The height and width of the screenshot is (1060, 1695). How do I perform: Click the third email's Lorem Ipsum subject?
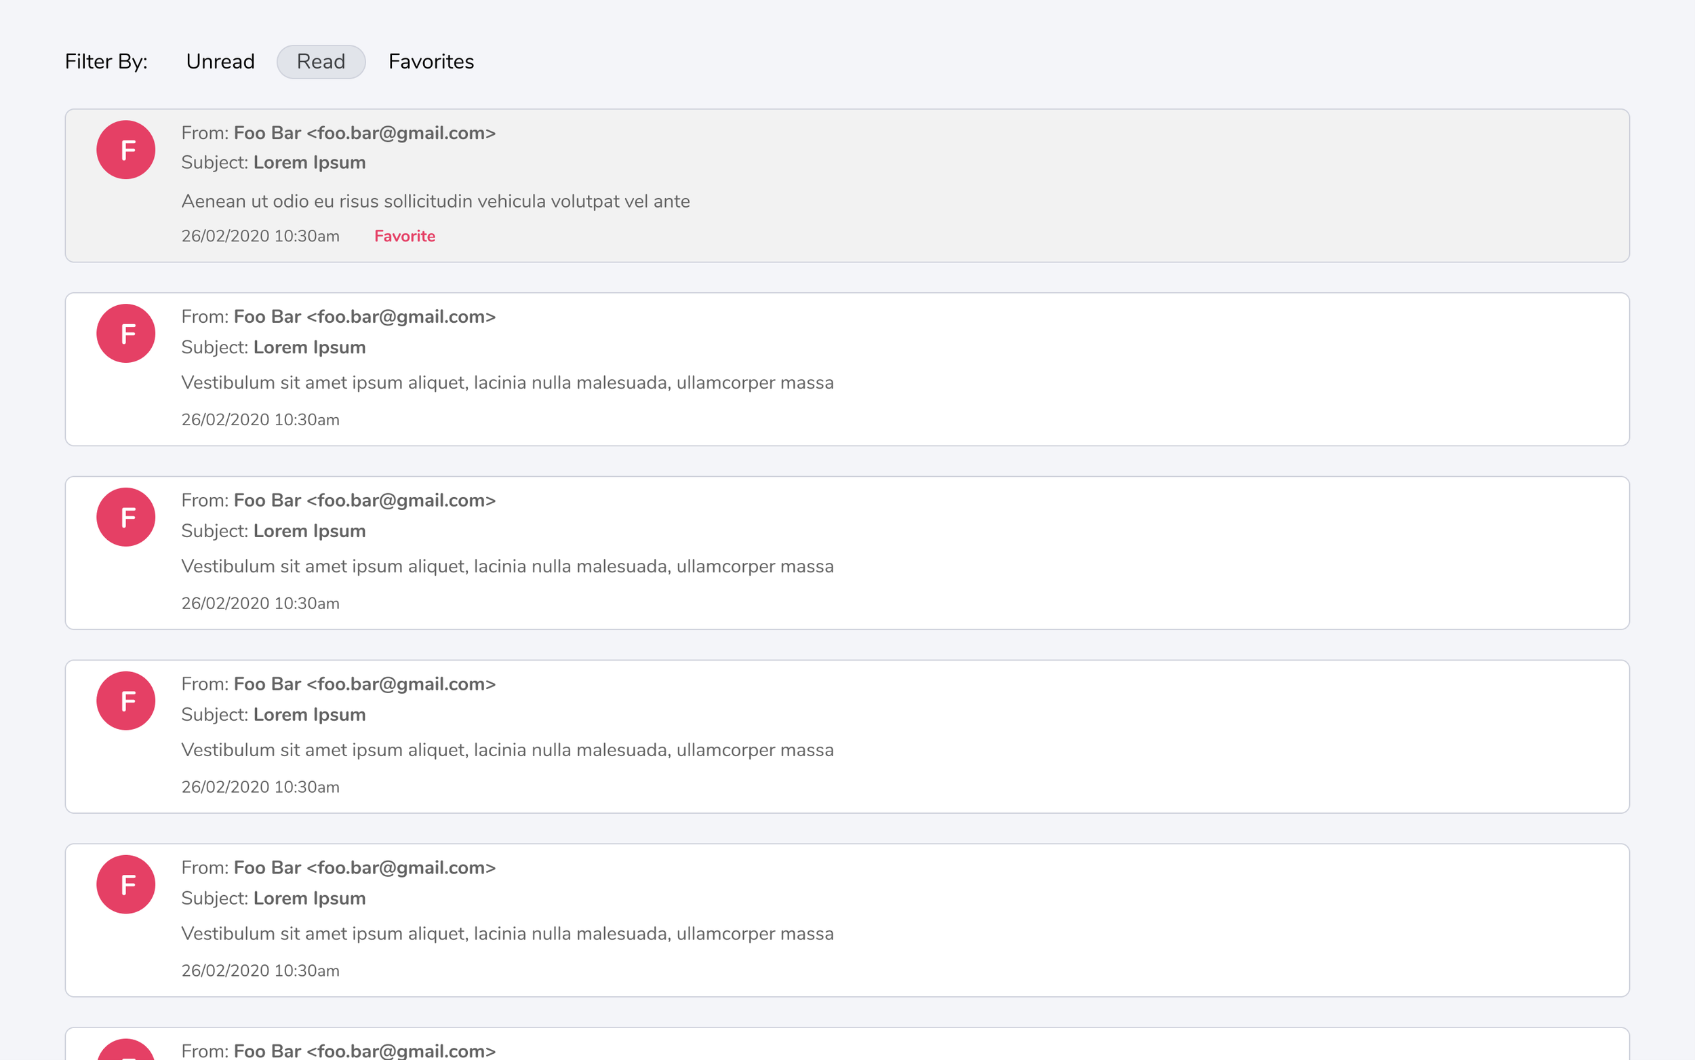click(x=309, y=532)
